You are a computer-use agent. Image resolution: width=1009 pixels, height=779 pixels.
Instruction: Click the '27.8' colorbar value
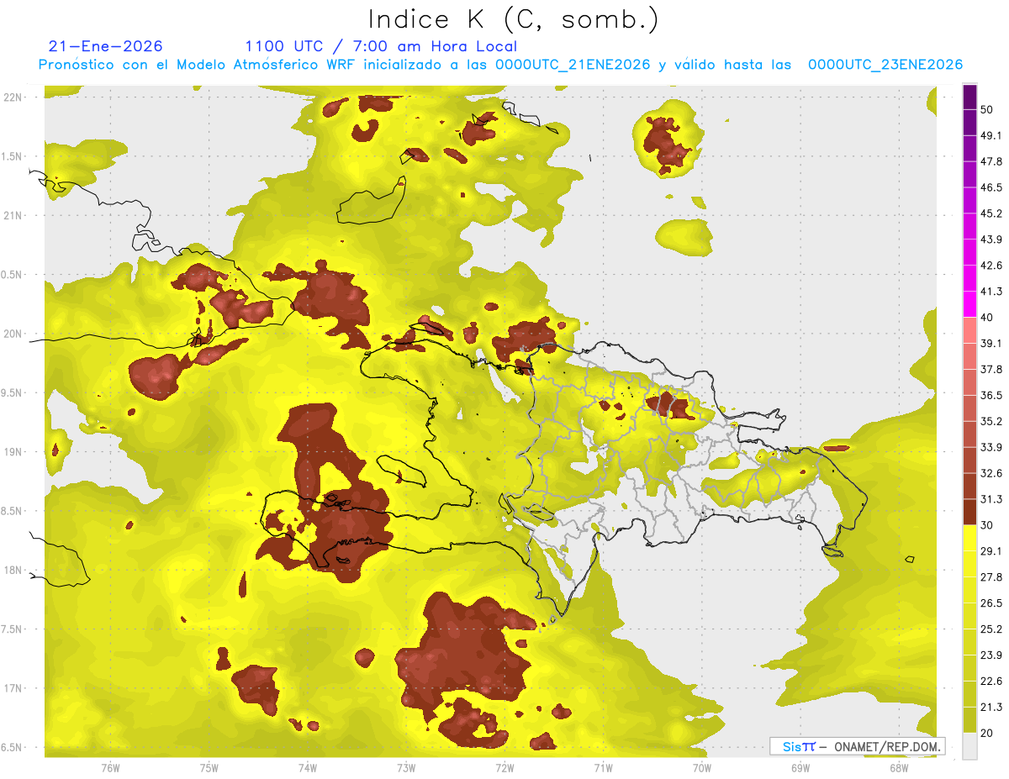(x=991, y=577)
